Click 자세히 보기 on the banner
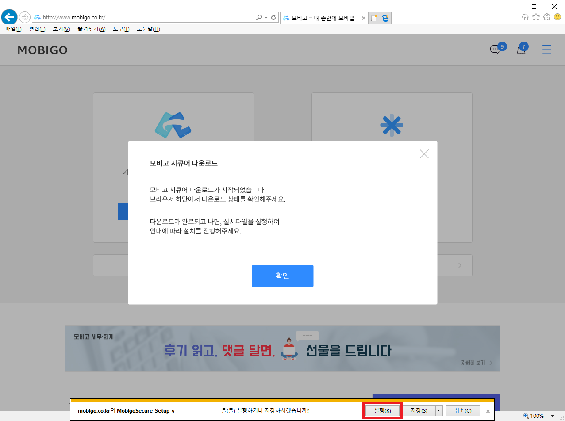This screenshot has height=421, width=565. pyautogui.click(x=477, y=363)
